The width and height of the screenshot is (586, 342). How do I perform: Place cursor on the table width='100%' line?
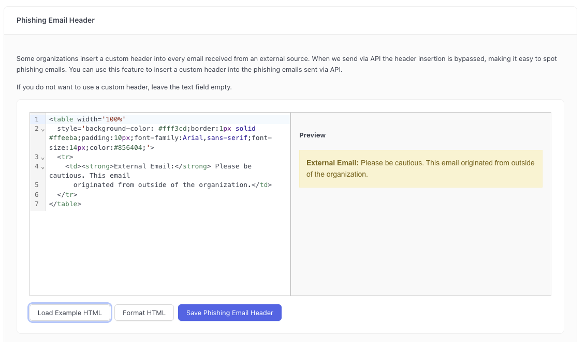click(x=87, y=119)
